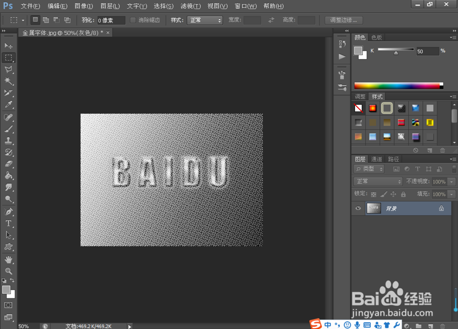
Task: Switch to the 调整 panel tab
Action: [360, 96]
